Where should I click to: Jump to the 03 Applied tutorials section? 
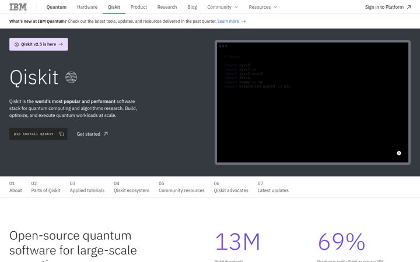pos(87,187)
